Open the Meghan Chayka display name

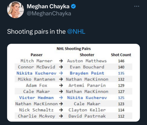[48, 6]
